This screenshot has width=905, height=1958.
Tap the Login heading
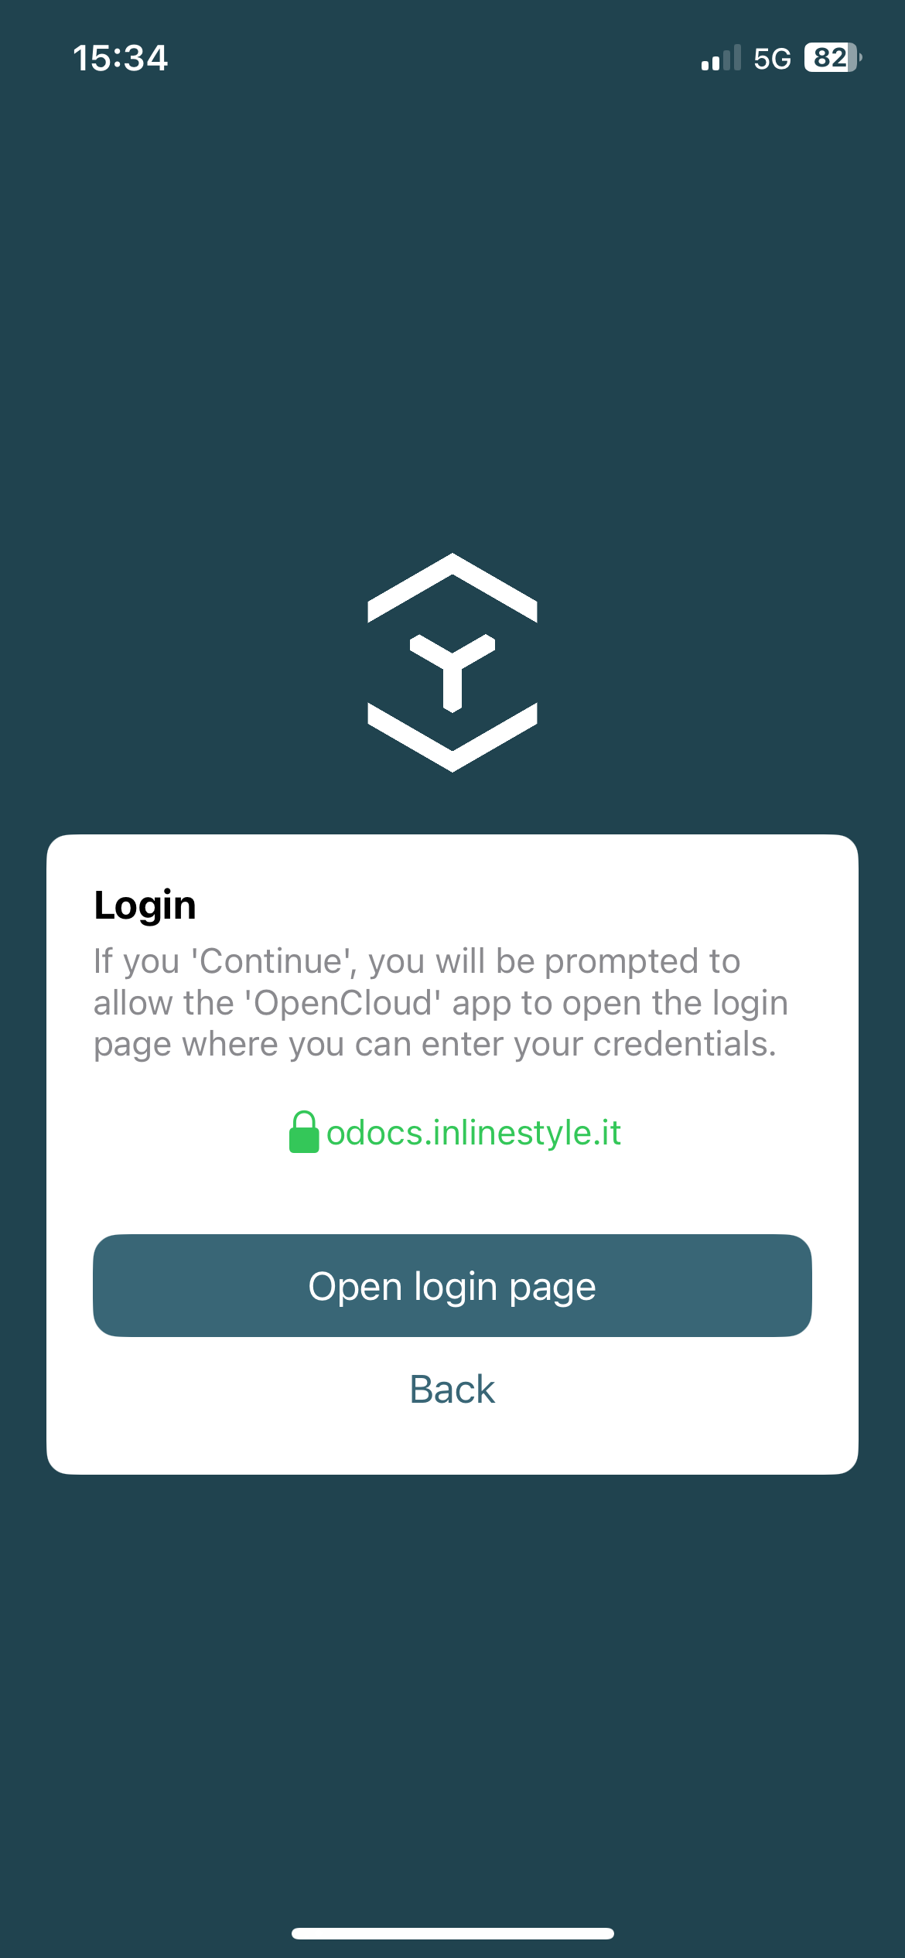click(x=145, y=906)
